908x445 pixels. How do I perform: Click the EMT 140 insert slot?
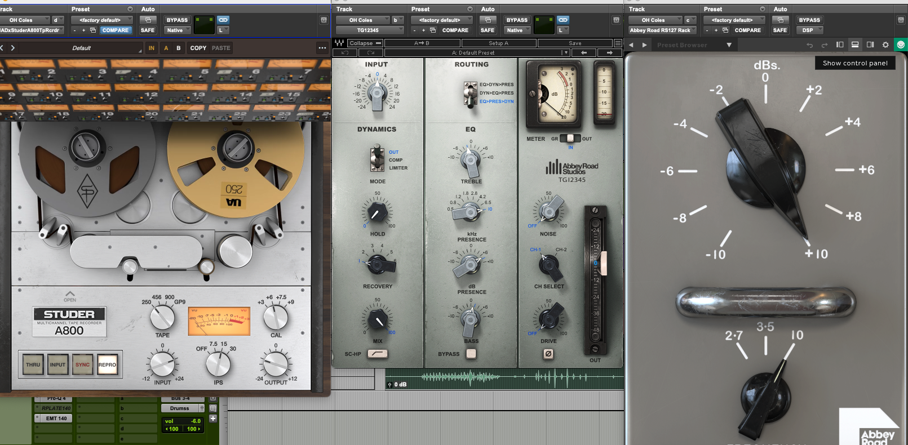tap(56, 419)
